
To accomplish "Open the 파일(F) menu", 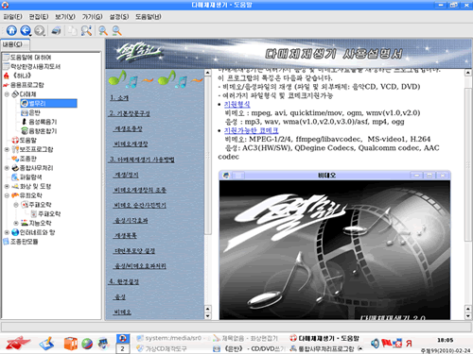I will pyautogui.click(x=12, y=17).
